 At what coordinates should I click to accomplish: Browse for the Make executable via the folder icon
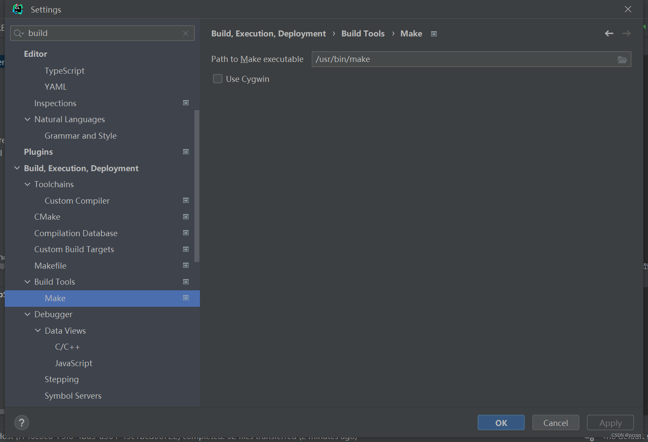[622, 59]
